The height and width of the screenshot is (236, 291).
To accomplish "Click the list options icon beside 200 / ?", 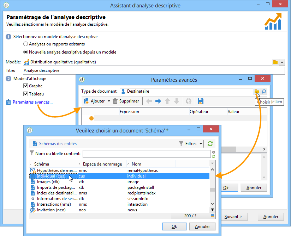I will (x=212, y=216).
